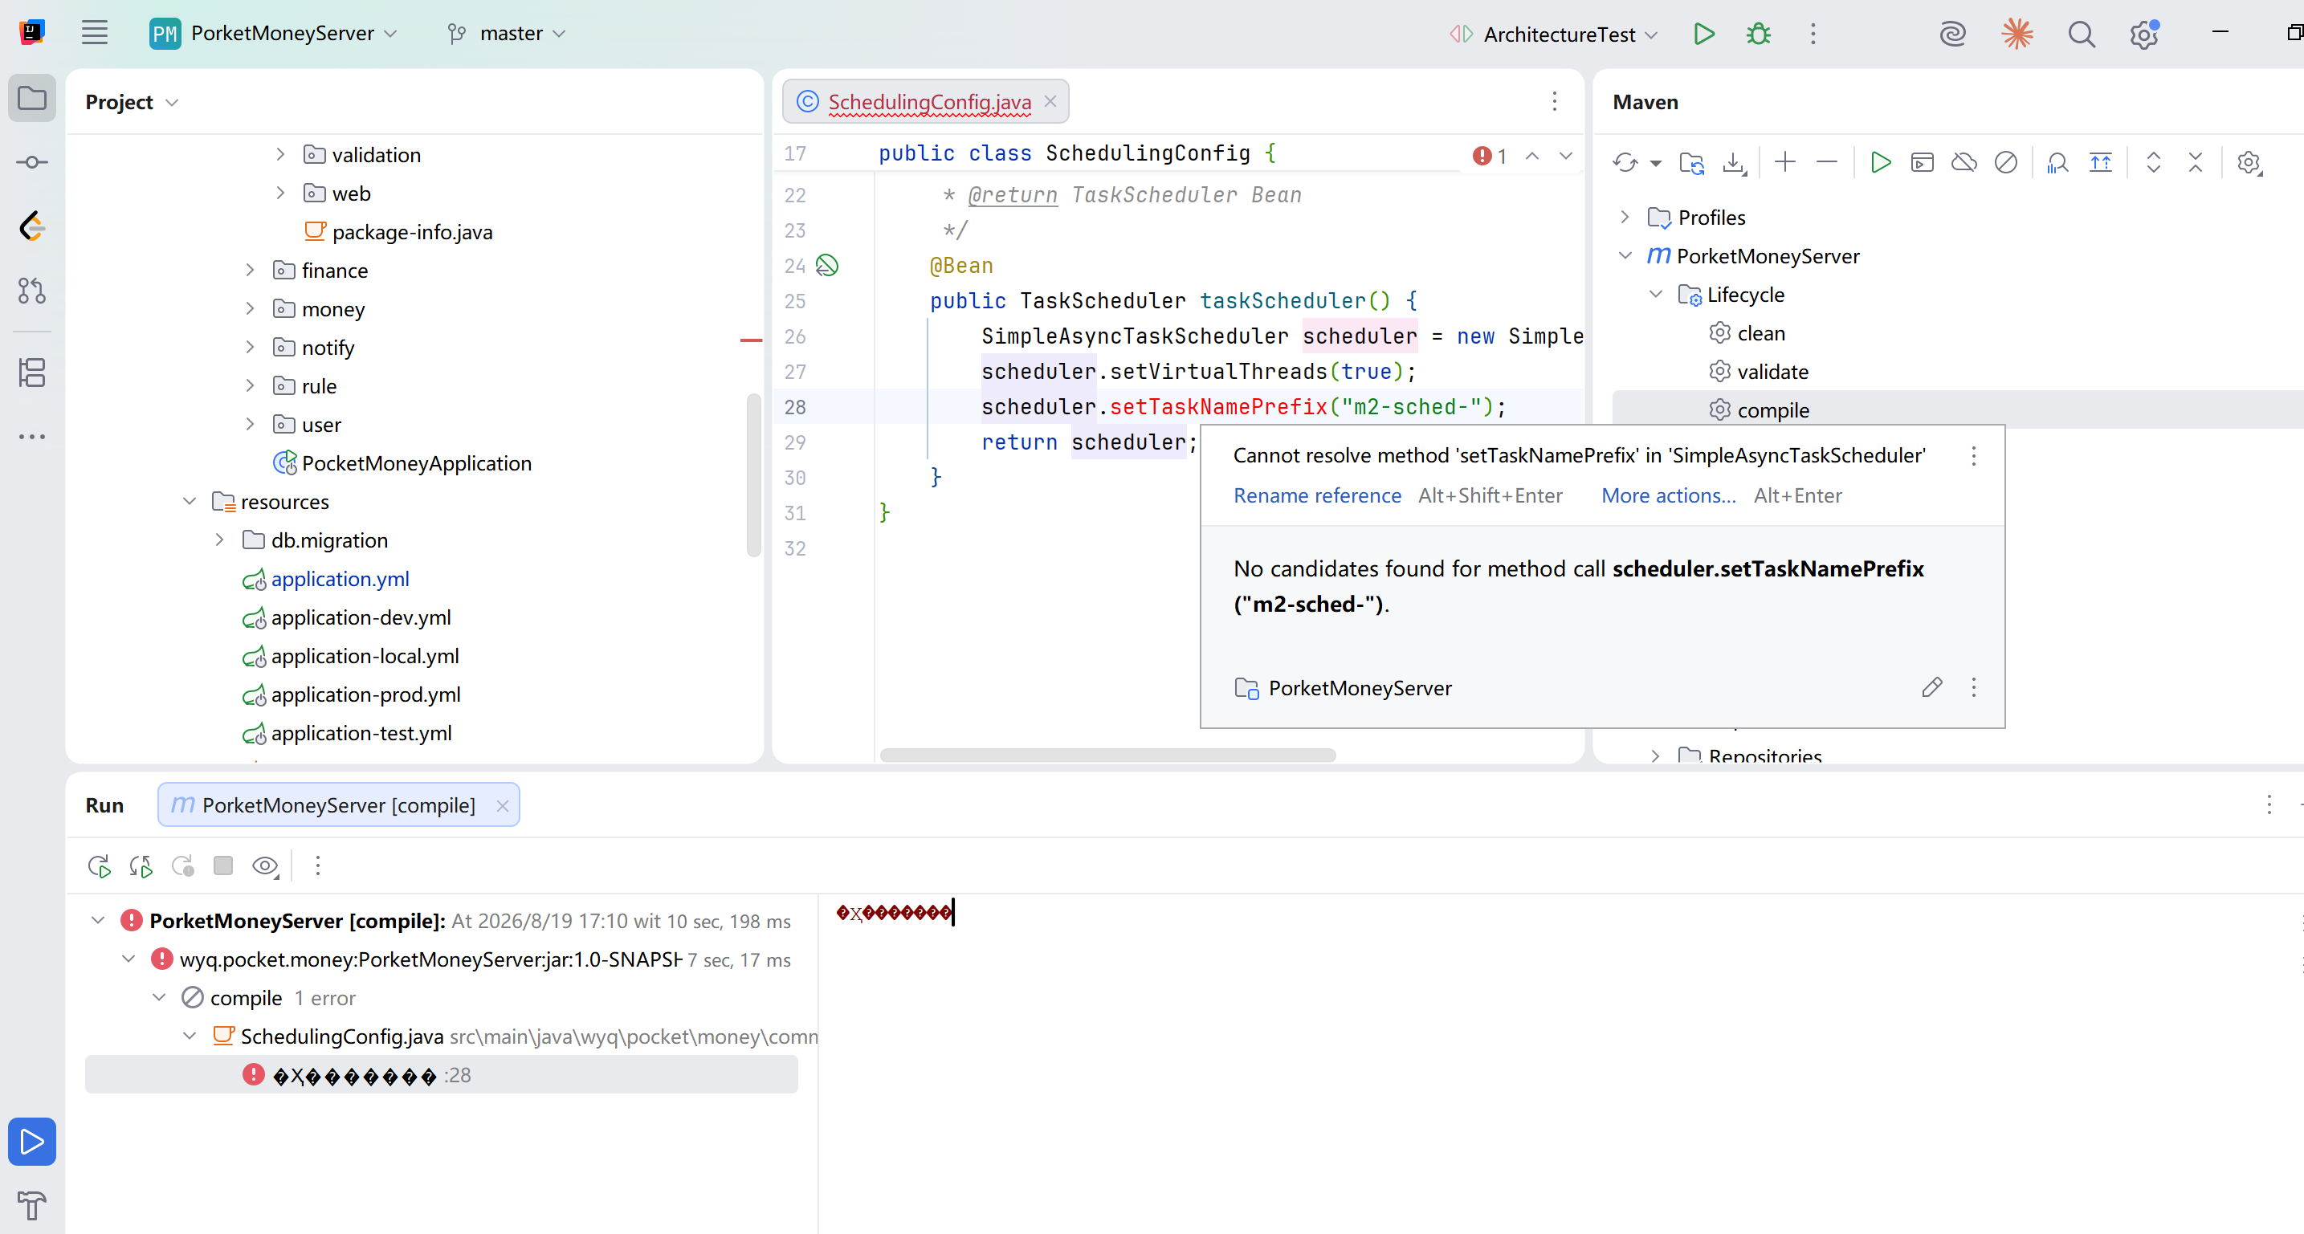2304x1234 pixels.
Task: Toggle skip tests mode in Maven
Action: pyautogui.click(x=2006, y=163)
